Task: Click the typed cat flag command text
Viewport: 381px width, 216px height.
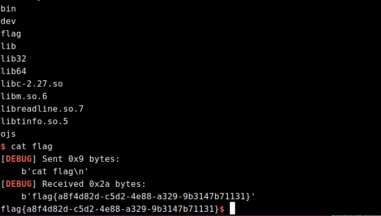Action: [32, 146]
